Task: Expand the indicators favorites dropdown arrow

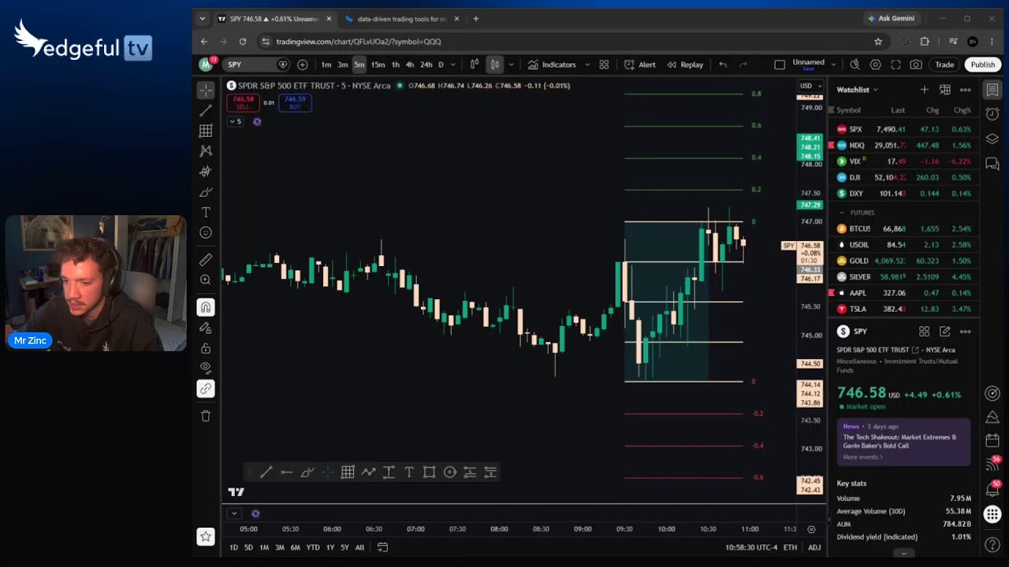Action: (x=587, y=65)
